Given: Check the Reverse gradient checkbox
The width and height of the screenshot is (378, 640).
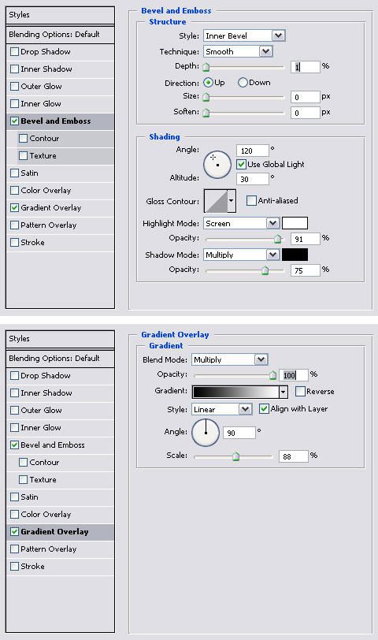Looking at the screenshot, I should (x=300, y=391).
